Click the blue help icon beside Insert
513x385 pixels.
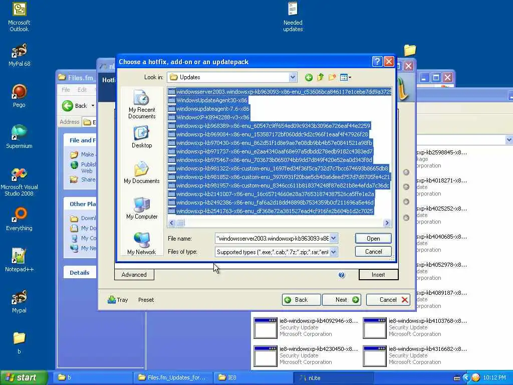pos(342,275)
